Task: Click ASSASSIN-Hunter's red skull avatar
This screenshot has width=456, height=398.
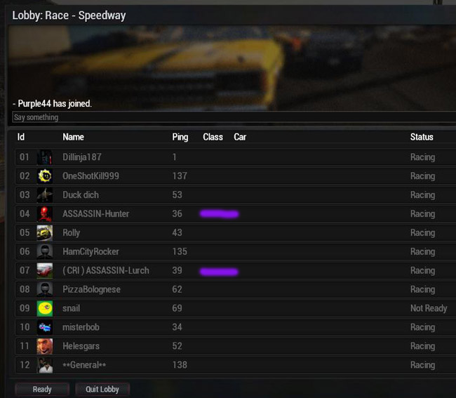Action: (45, 214)
